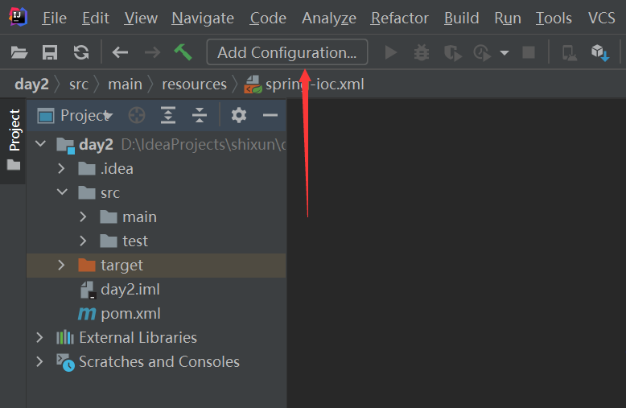Select the test folder row
The image size is (626, 408).
coord(156,241)
